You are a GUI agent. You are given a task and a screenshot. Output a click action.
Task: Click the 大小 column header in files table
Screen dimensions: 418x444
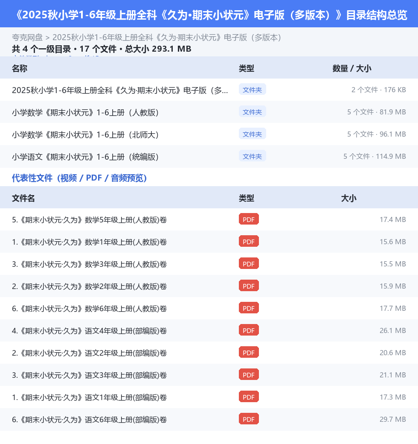pyautogui.click(x=348, y=198)
